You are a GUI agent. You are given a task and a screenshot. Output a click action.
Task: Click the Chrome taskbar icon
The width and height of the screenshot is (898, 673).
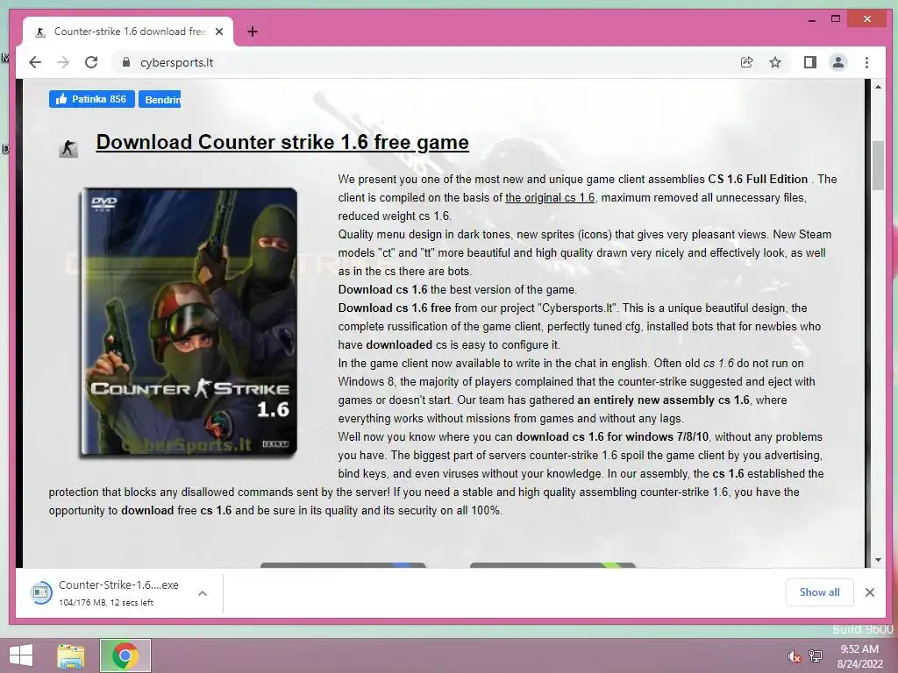click(x=125, y=655)
